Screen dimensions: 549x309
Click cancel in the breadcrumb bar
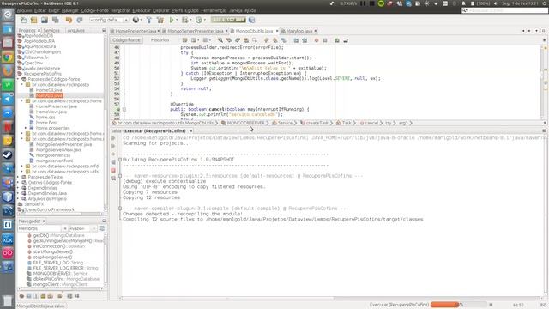click(x=371, y=123)
